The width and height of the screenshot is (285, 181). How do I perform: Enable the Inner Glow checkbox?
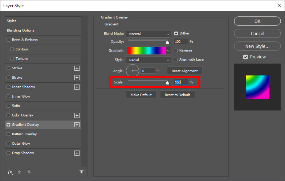tap(8, 96)
